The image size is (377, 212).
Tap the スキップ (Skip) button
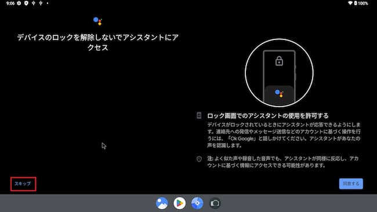[23, 184]
